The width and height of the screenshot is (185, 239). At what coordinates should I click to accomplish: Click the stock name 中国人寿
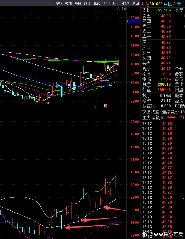[172, 4]
